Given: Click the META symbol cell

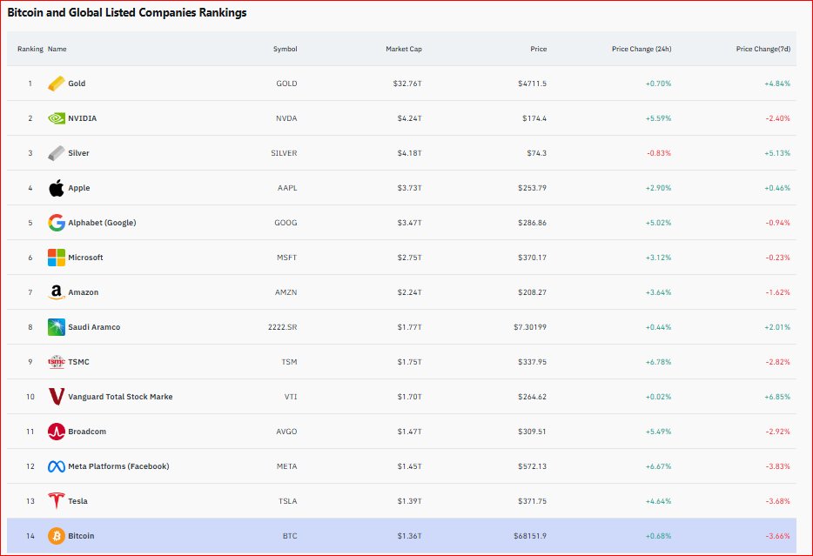Looking at the screenshot, I should (286, 466).
